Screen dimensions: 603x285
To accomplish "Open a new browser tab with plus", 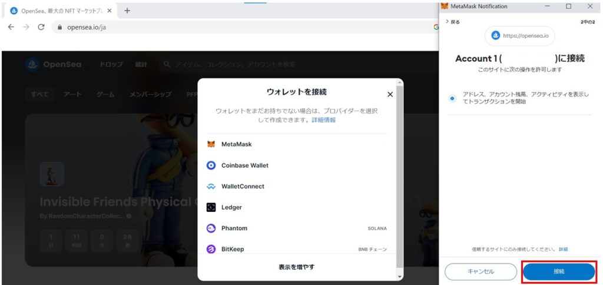I will click(127, 11).
